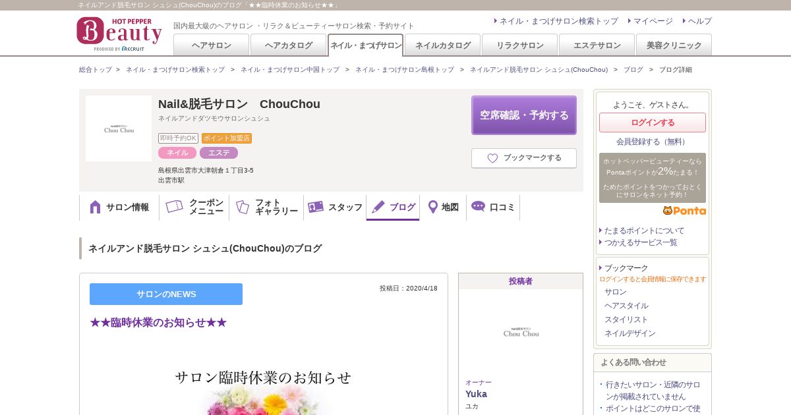Screen dimensions: 791x415
Task: Click the coupon ticket icon beside クーポンメニュー
Action: [174, 207]
